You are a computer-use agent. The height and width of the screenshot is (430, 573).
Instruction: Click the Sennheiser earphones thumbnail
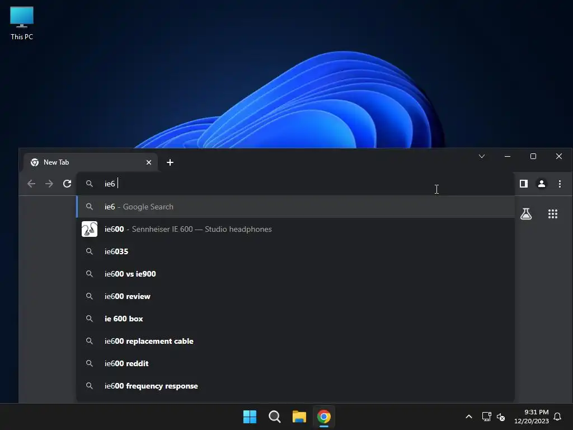(89, 229)
